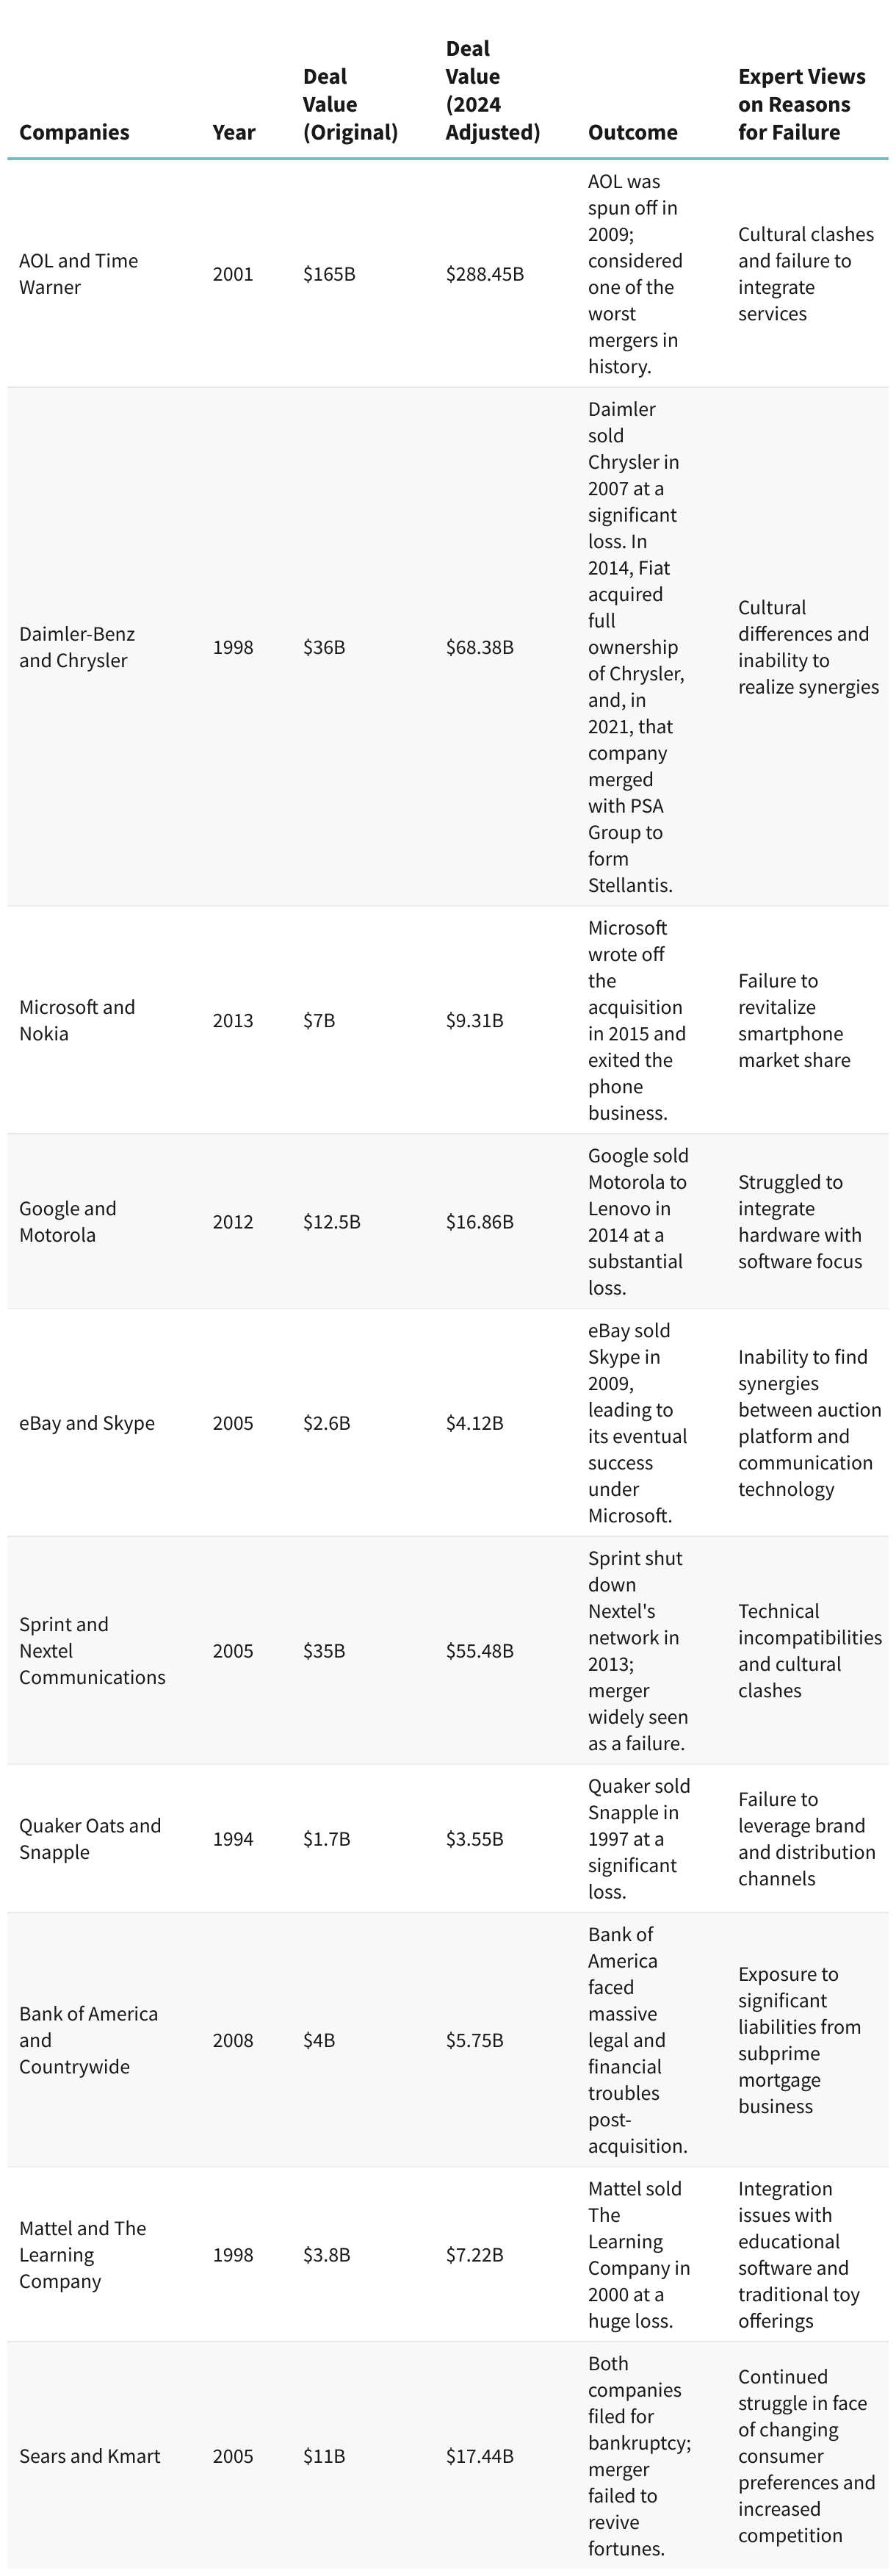
Task: Click Bank of America and Countrywide cell
Action: tap(88, 2040)
